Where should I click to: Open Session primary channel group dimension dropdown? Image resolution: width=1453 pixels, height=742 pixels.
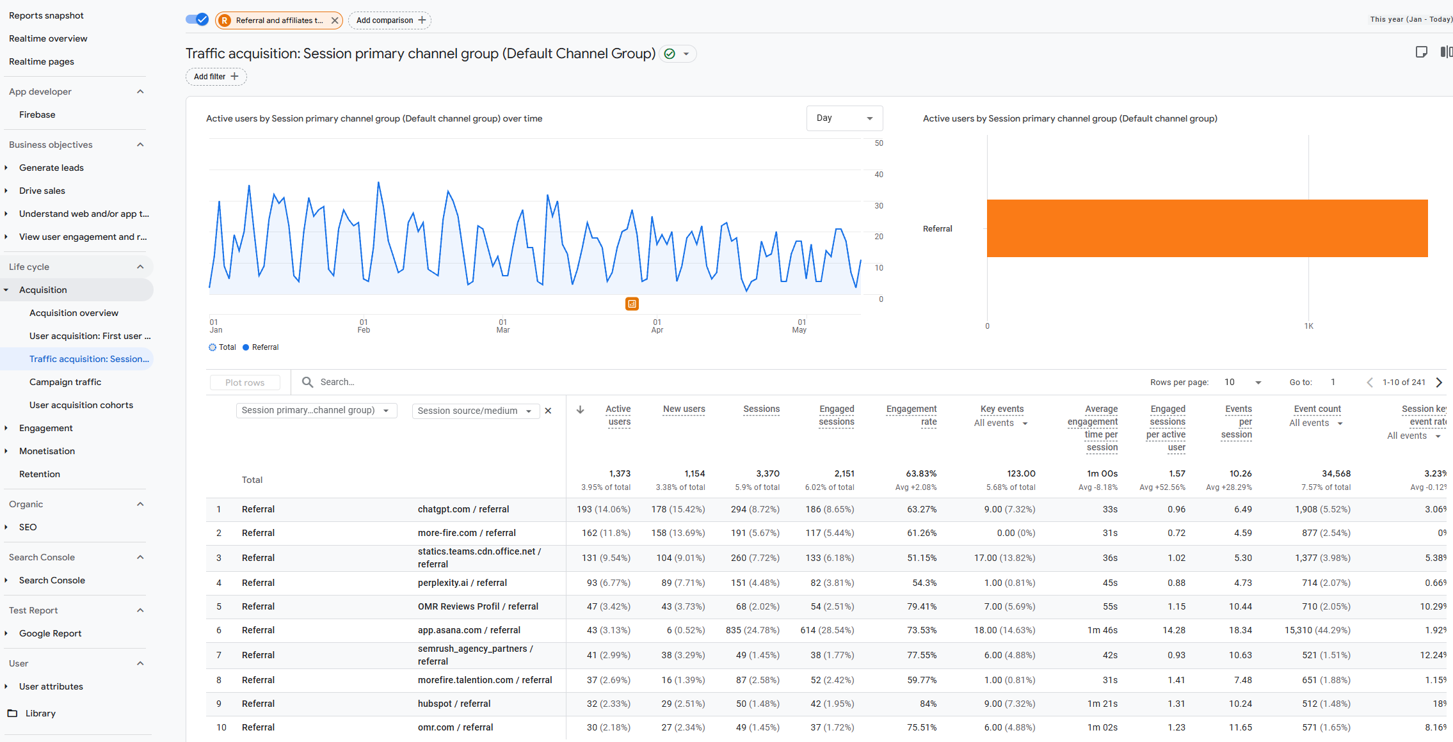tap(316, 411)
